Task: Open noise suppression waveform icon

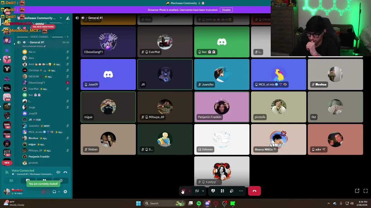Action: pyautogui.click(x=58, y=172)
